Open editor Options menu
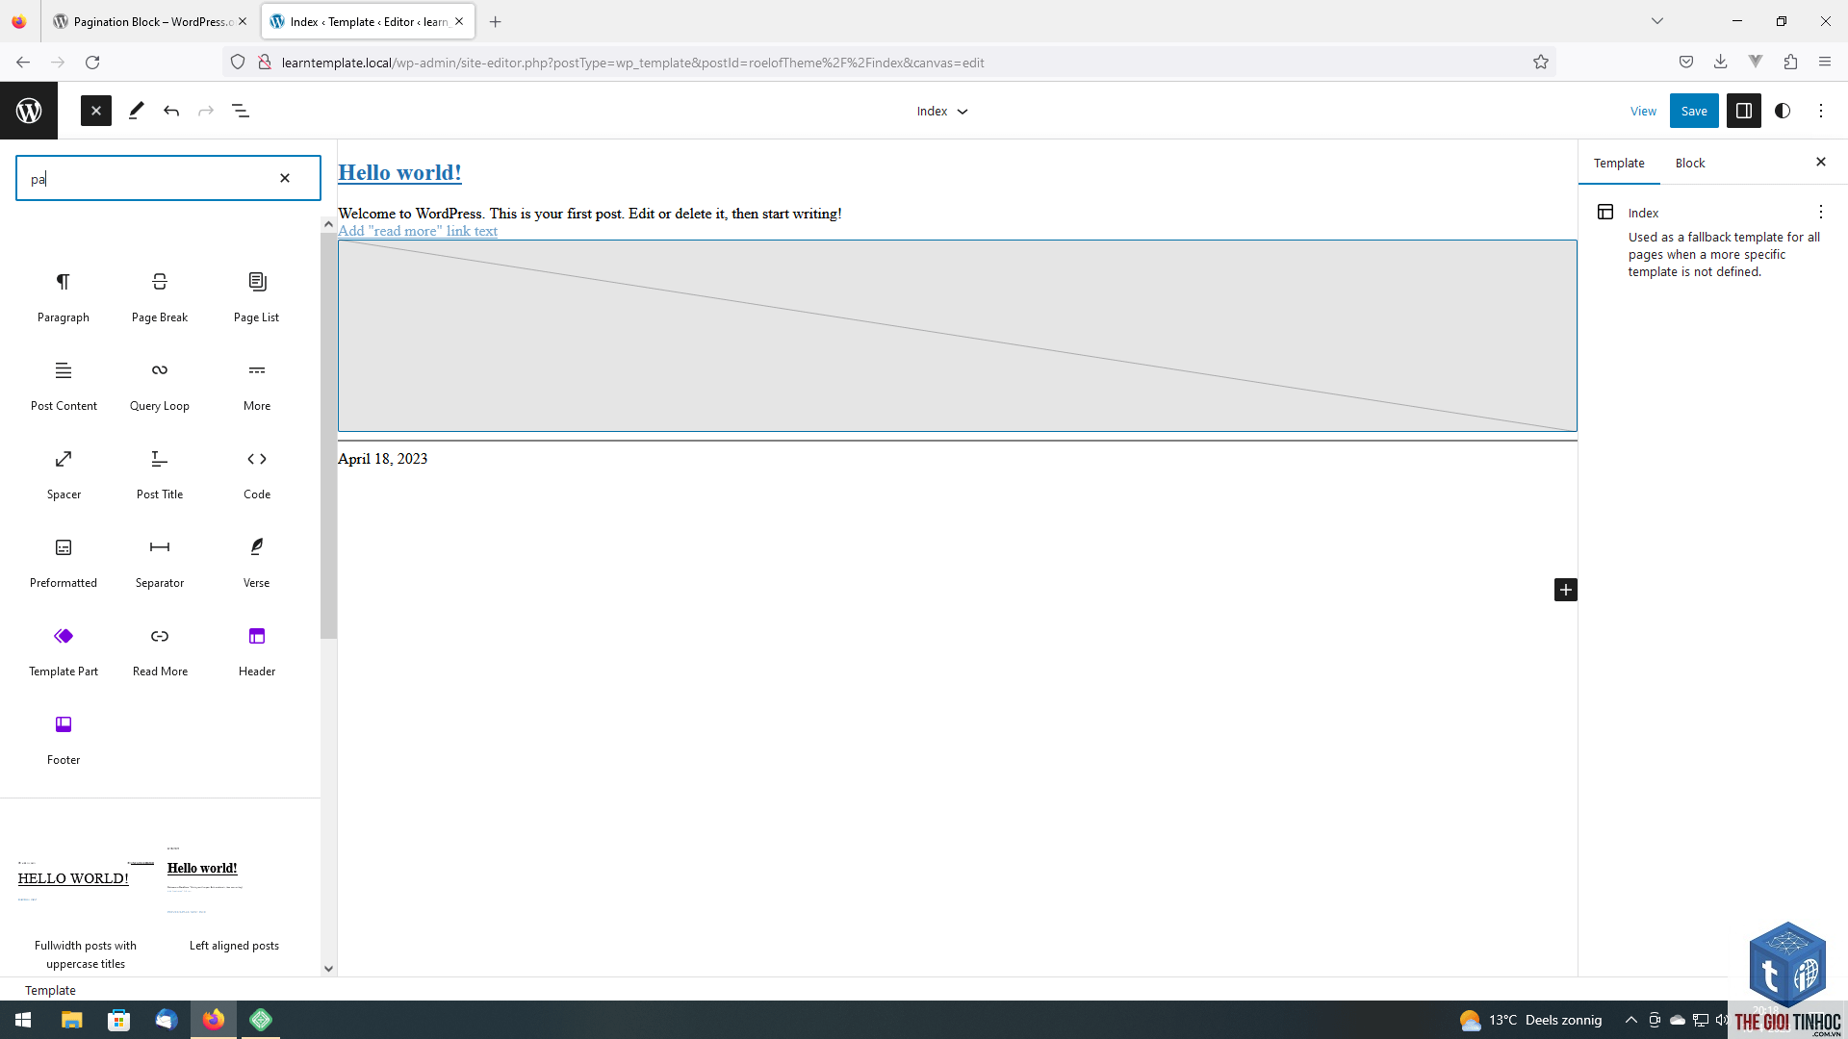 (1821, 111)
